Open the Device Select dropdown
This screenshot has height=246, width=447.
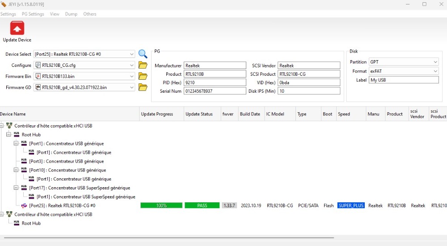click(x=131, y=54)
